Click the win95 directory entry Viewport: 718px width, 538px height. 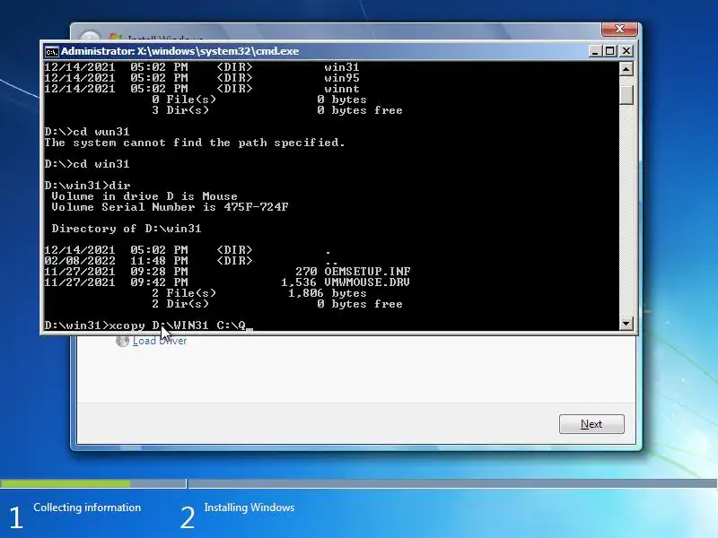coord(342,78)
